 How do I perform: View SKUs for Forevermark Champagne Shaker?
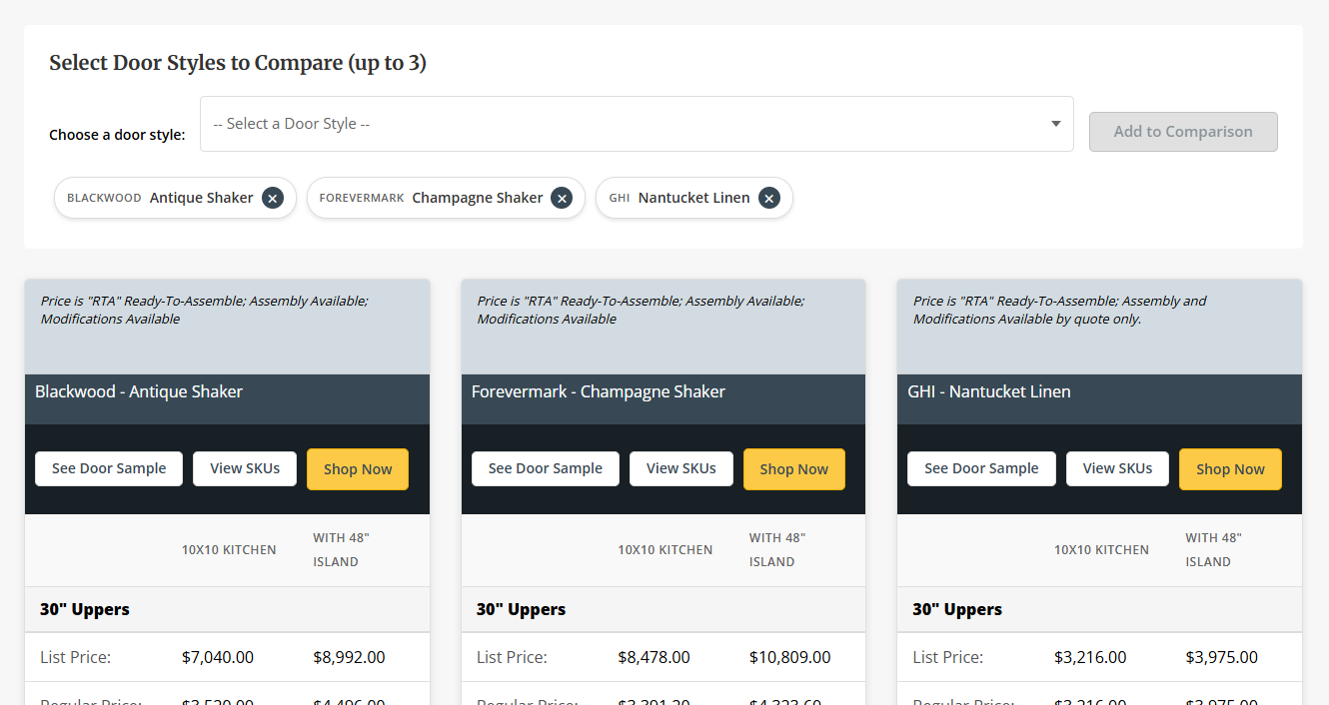681,468
